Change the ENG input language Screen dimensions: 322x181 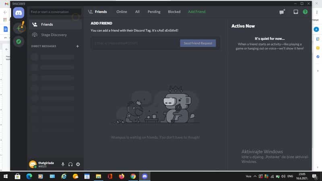click(x=290, y=176)
